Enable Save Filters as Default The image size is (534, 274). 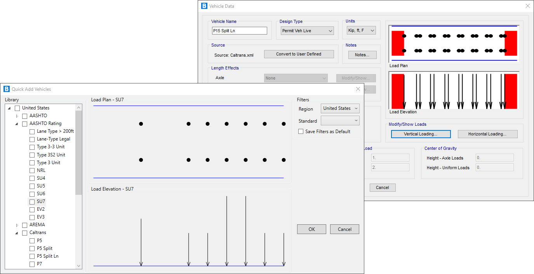[301, 132]
